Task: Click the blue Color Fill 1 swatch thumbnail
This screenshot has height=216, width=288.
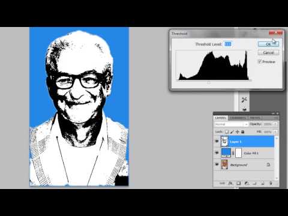Action: coord(226,153)
